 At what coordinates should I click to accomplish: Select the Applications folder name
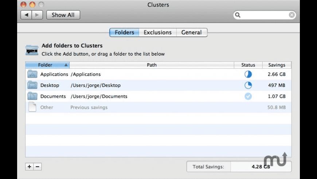[54, 75]
